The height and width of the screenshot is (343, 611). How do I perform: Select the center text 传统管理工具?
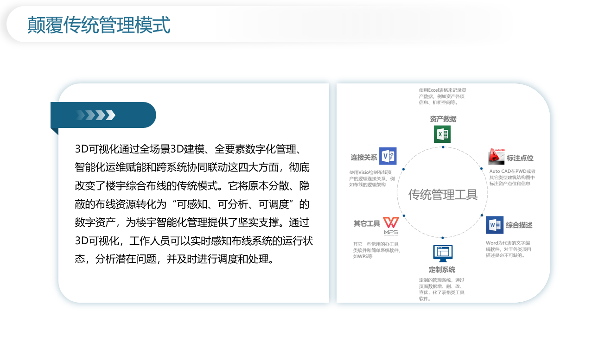[x=443, y=194]
